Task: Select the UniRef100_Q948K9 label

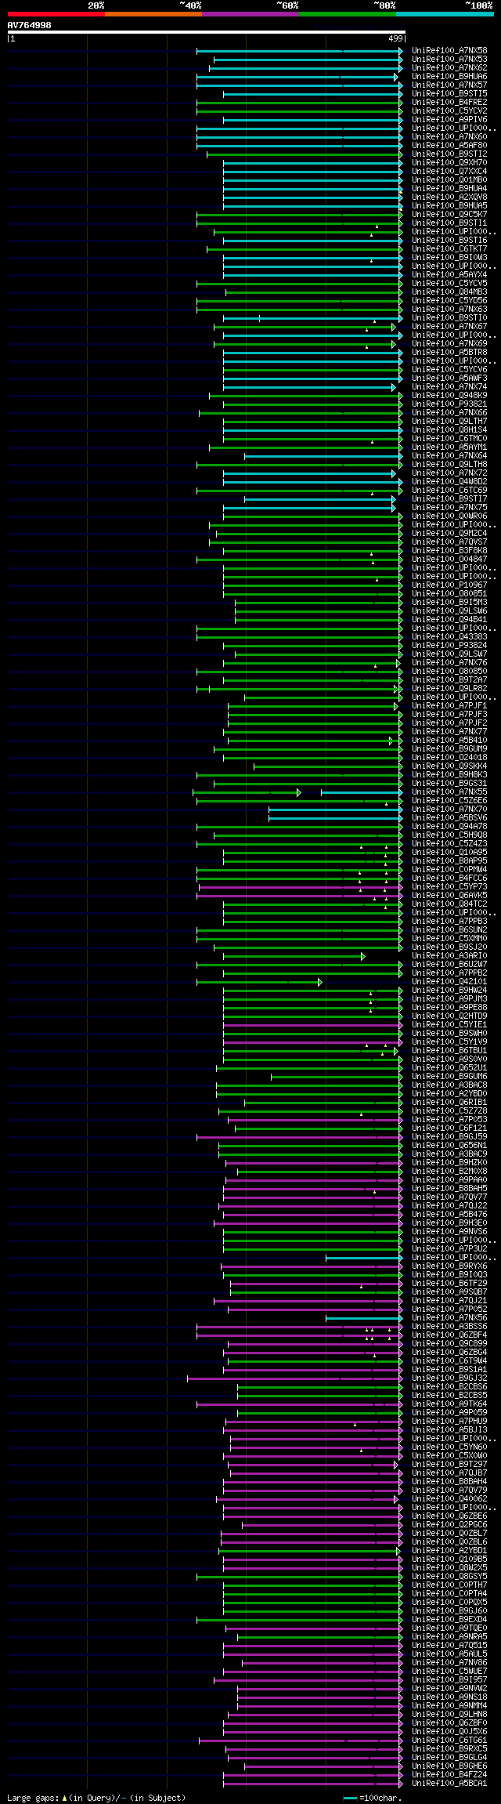Action: [x=449, y=396]
